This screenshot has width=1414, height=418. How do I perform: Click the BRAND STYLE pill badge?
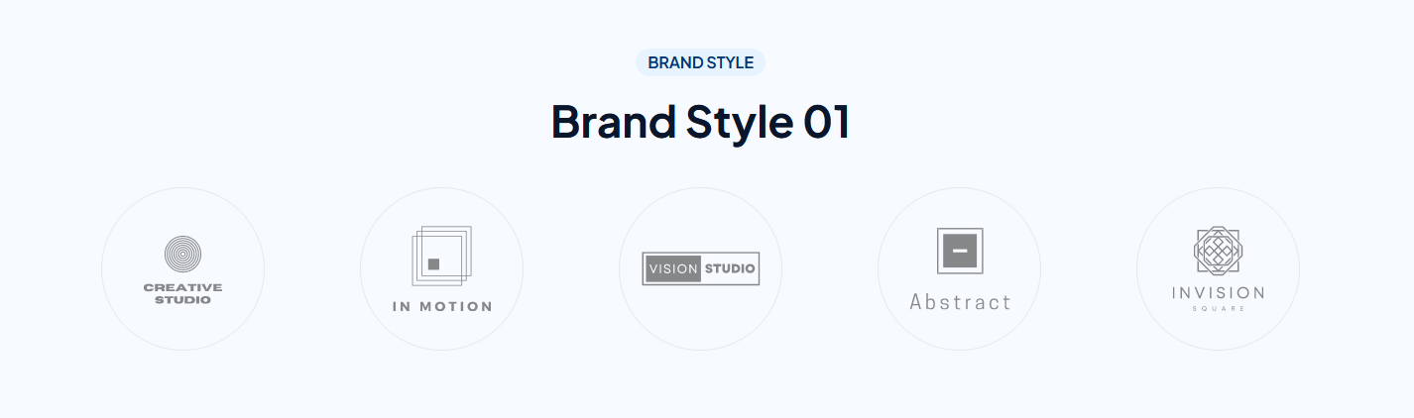point(701,62)
